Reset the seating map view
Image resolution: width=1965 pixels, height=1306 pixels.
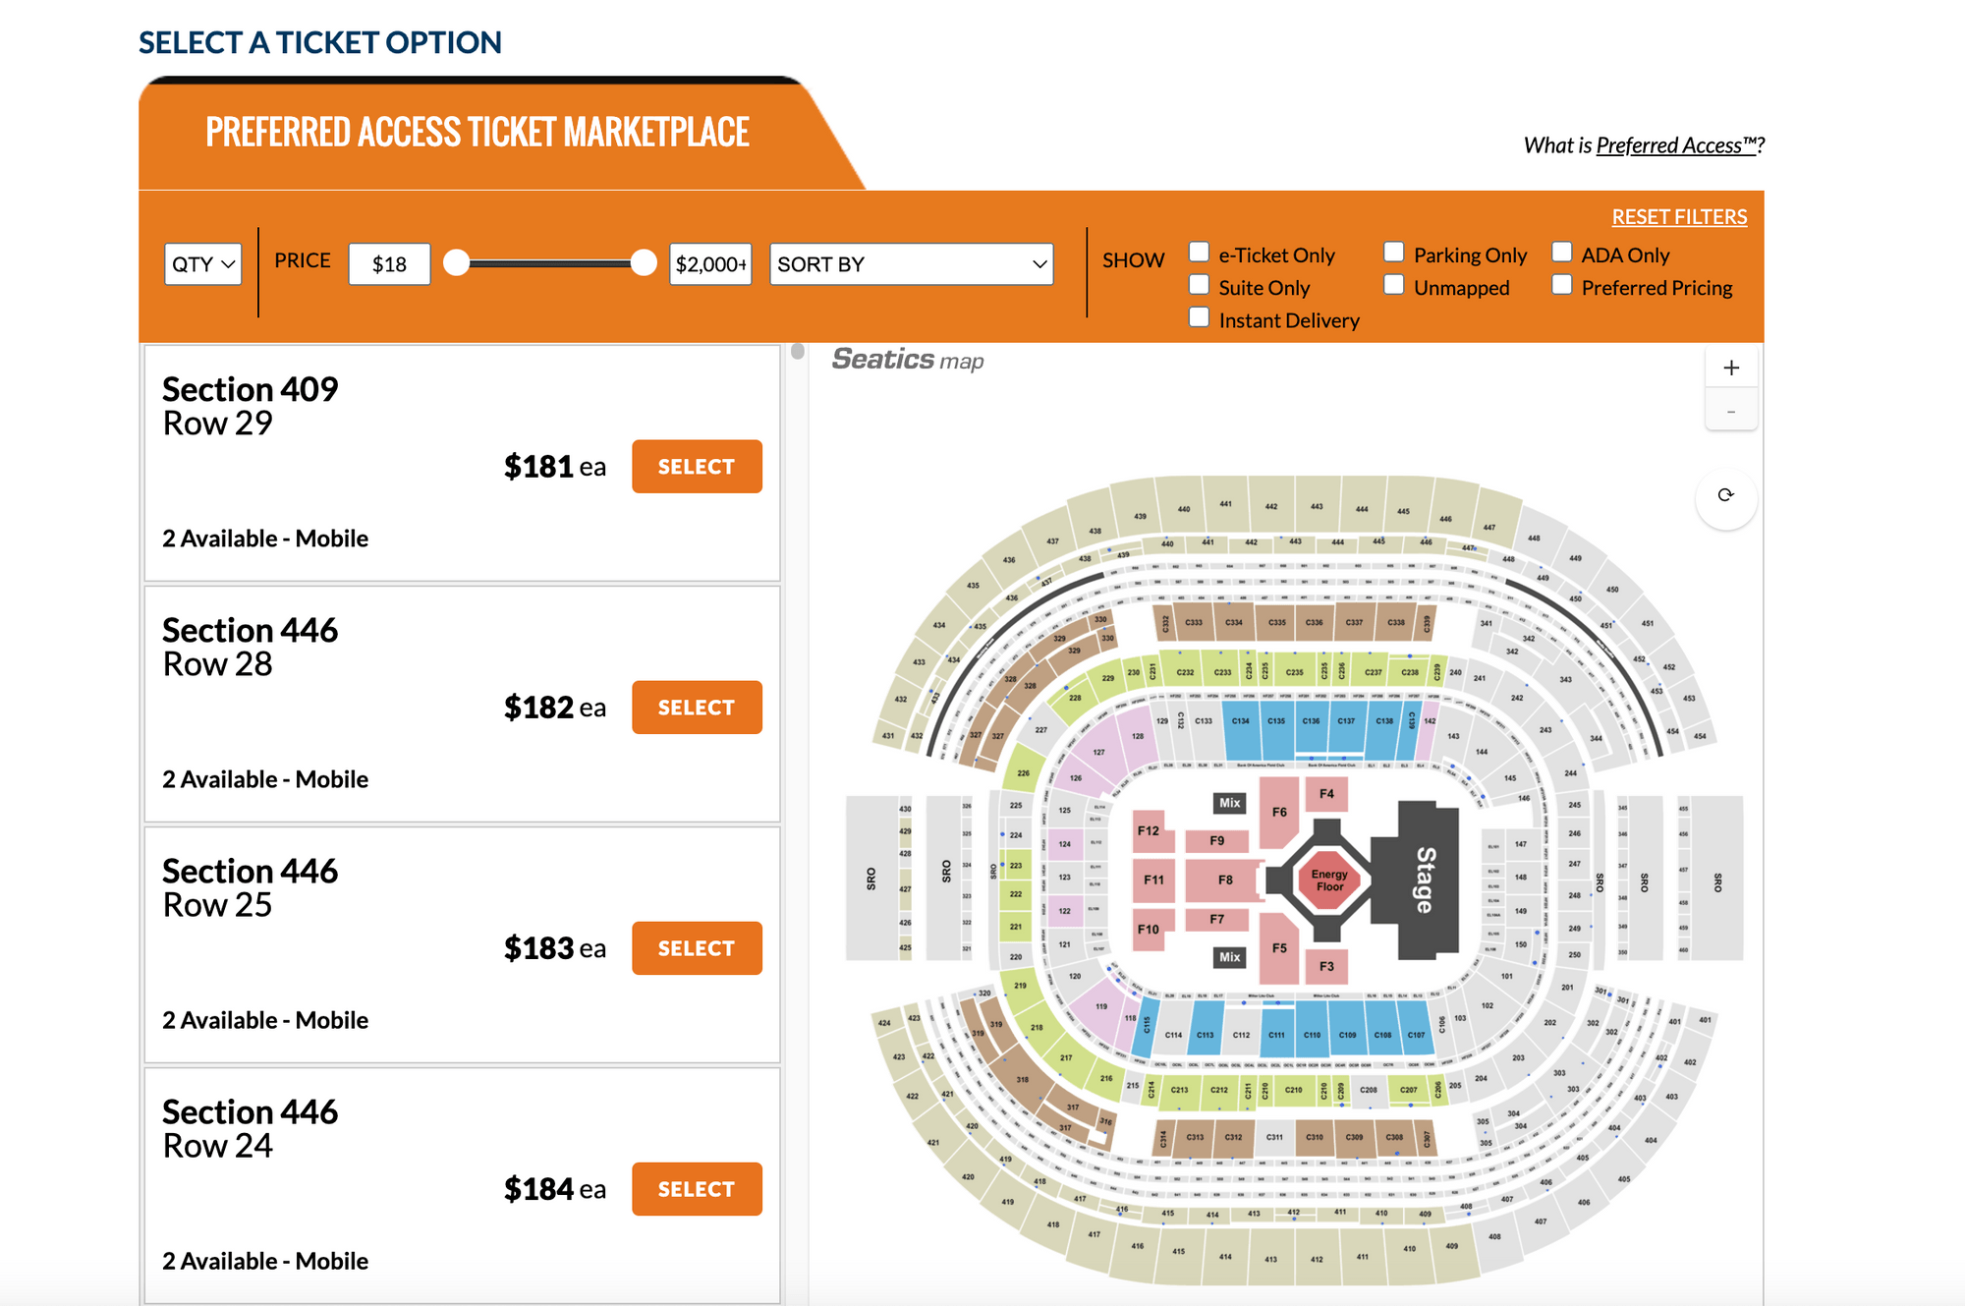(x=1725, y=495)
